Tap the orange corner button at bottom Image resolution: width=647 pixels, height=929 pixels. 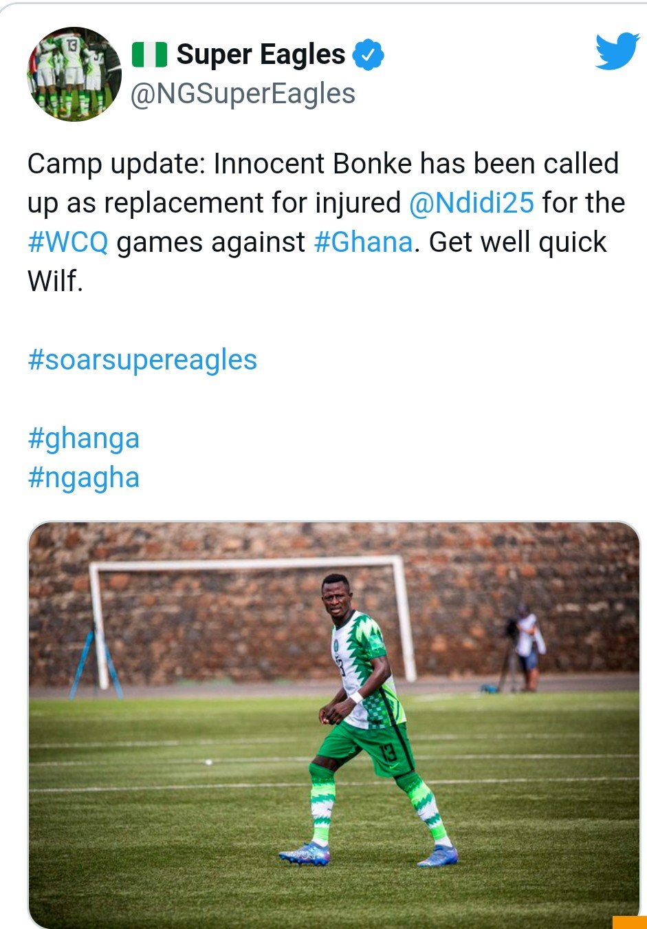coord(629,922)
